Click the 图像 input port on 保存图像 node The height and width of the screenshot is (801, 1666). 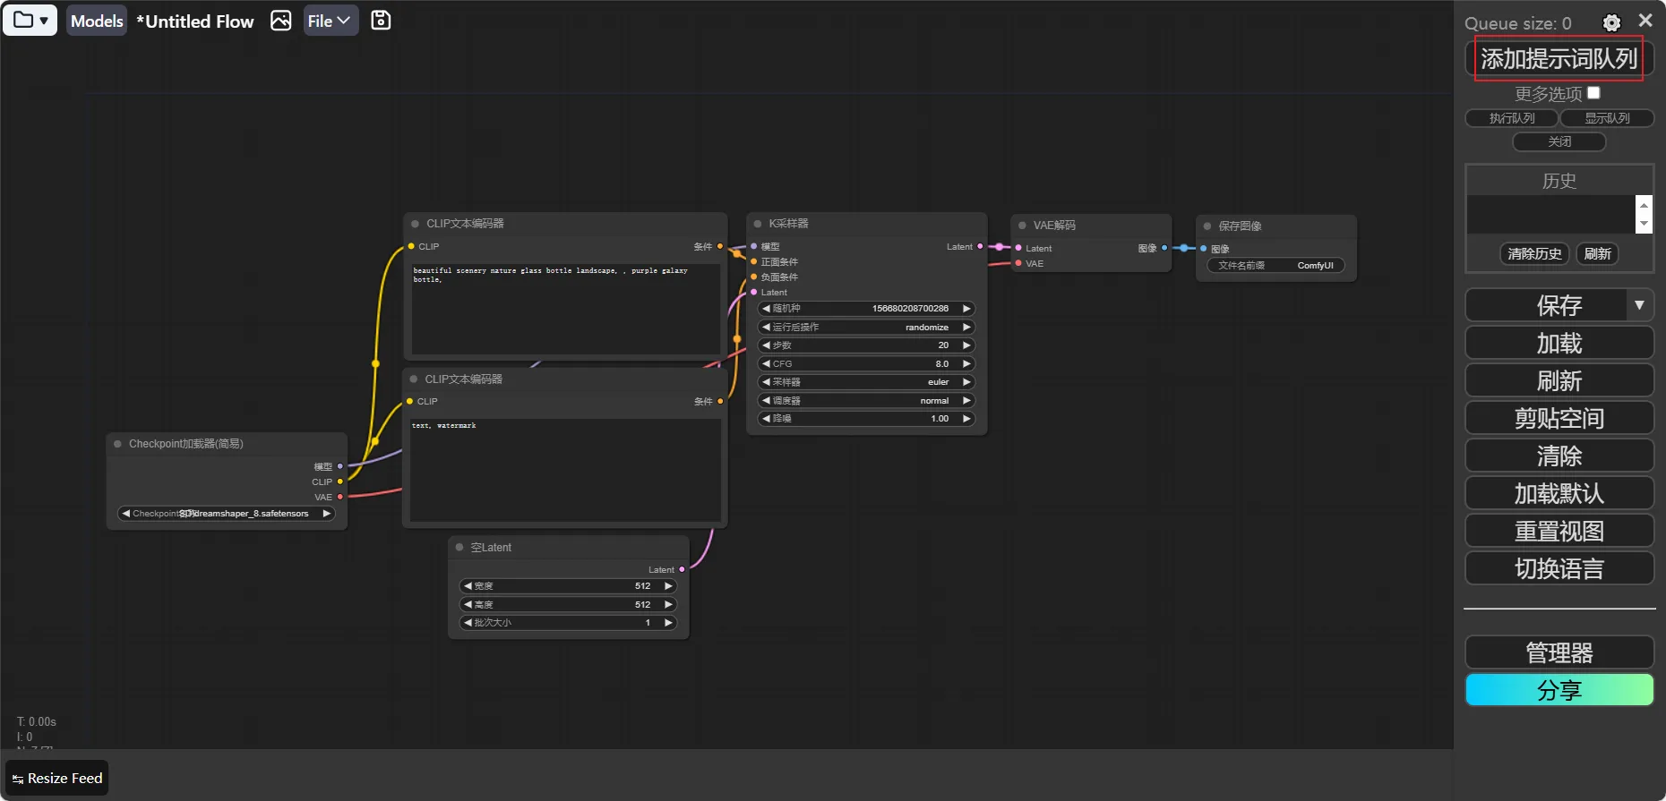1204,249
